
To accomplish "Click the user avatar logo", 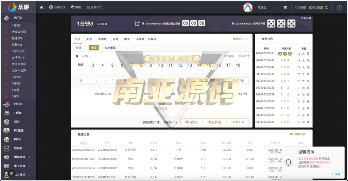I will point(248,7).
